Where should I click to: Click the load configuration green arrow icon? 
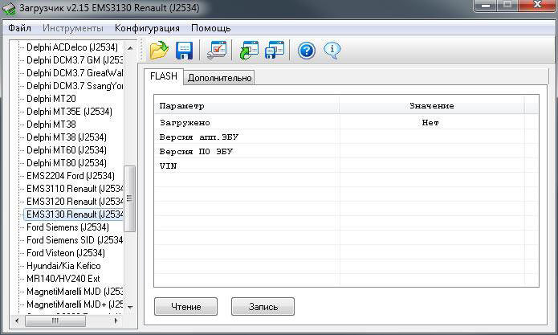pyautogui.click(x=248, y=51)
